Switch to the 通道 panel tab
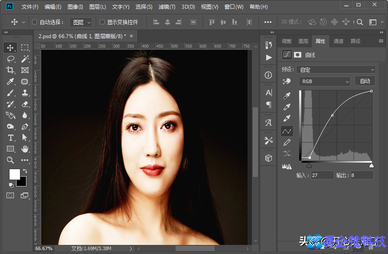The width and height of the screenshot is (388, 254). (339, 41)
